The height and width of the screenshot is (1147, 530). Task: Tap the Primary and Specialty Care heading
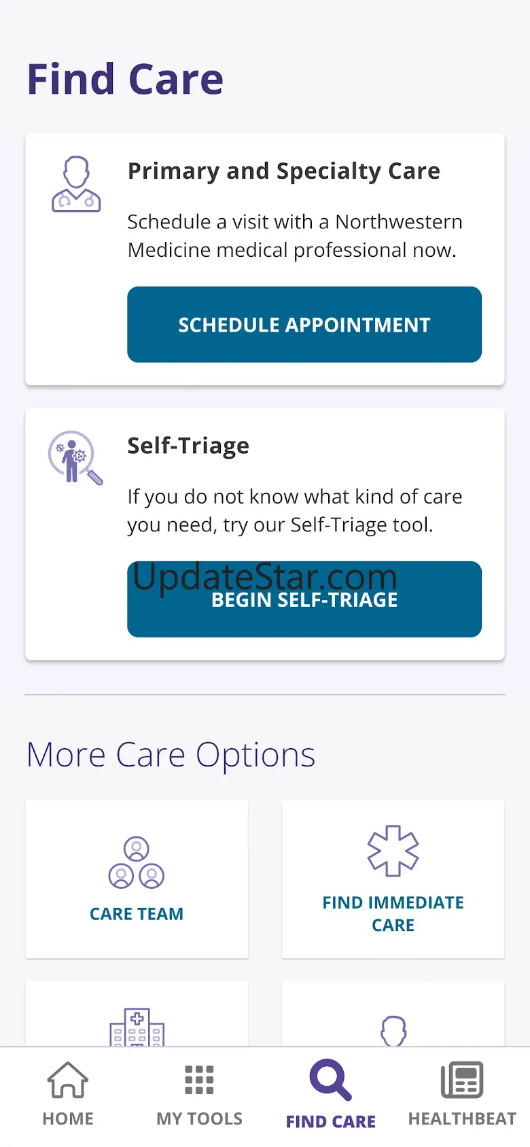(x=283, y=171)
